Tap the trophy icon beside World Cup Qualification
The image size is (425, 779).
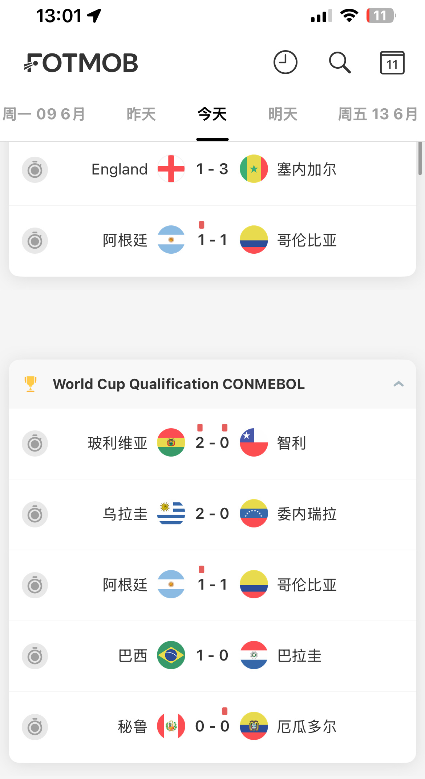pos(31,384)
